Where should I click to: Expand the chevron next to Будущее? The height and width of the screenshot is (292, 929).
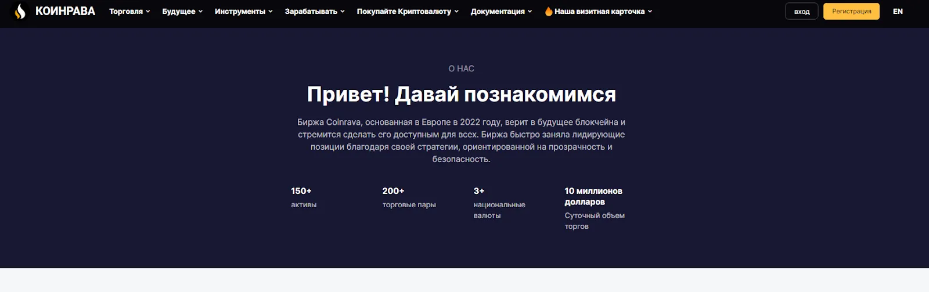pyautogui.click(x=200, y=12)
